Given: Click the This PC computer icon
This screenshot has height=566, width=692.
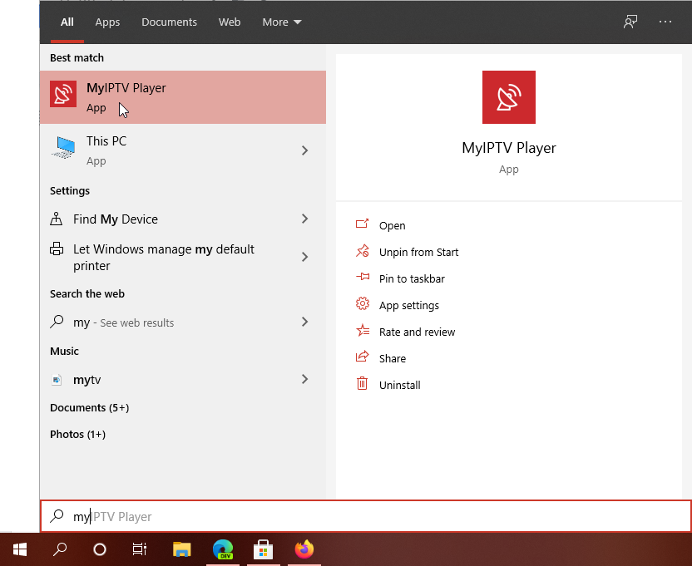Looking at the screenshot, I should pos(64,148).
